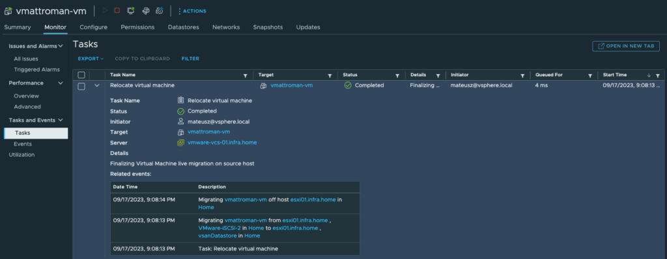Viewport: 667px width, 259px height.
Task: Open the filter icon on Task Name column
Action: (245, 75)
